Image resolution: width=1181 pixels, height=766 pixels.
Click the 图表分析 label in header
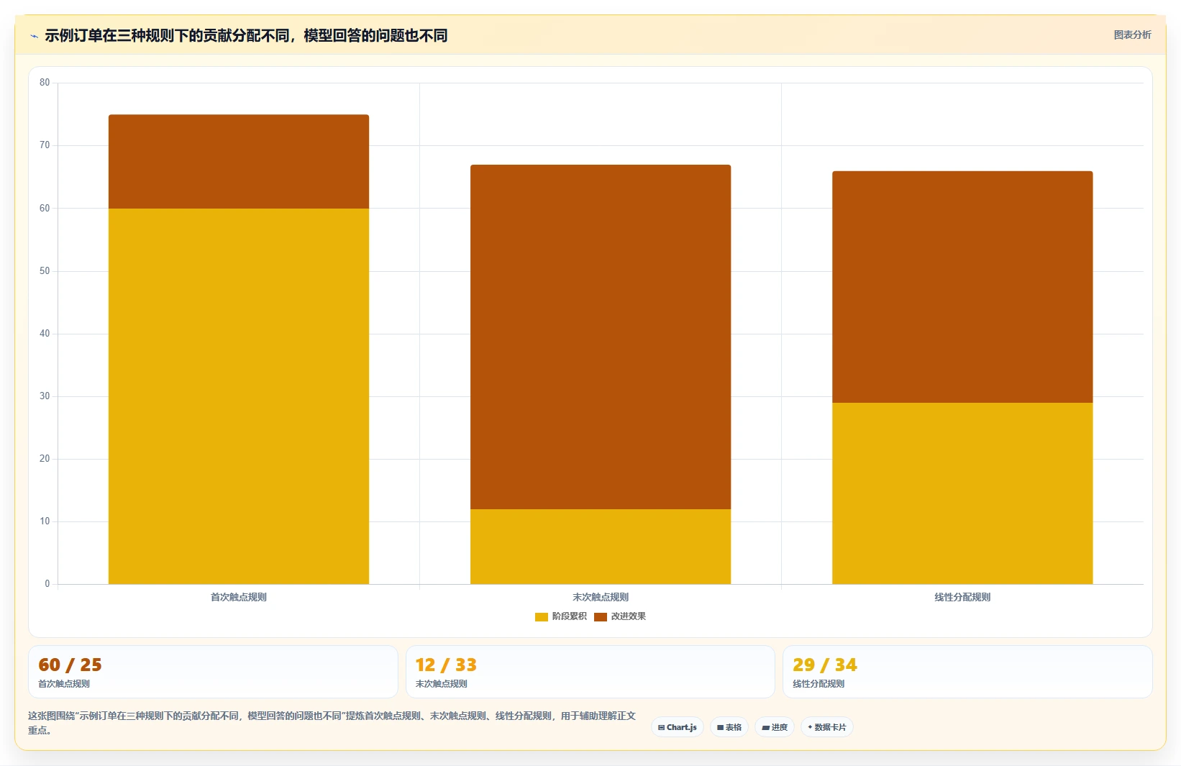click(1132, 35)
